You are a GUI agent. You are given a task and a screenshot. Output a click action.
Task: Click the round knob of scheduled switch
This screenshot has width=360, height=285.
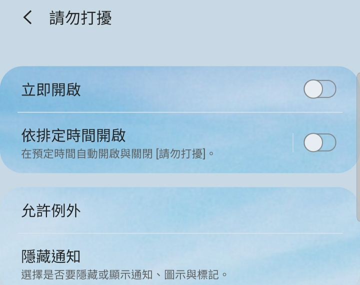point(313,142)
